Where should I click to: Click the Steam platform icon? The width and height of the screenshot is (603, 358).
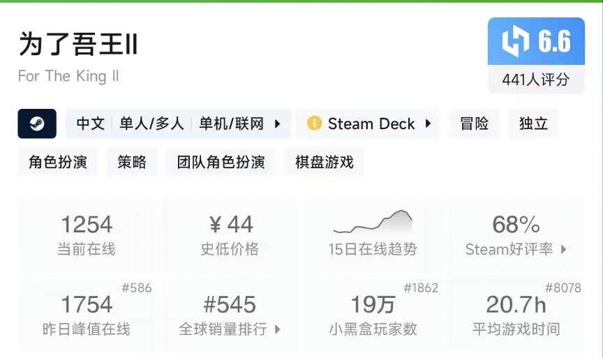pos(37,124)
